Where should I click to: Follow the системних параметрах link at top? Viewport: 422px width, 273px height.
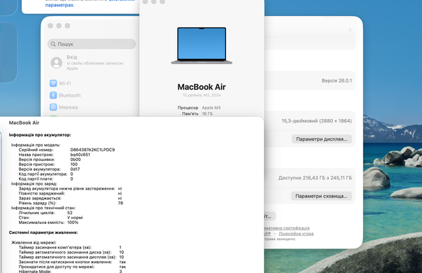click(x=59, y=5)
